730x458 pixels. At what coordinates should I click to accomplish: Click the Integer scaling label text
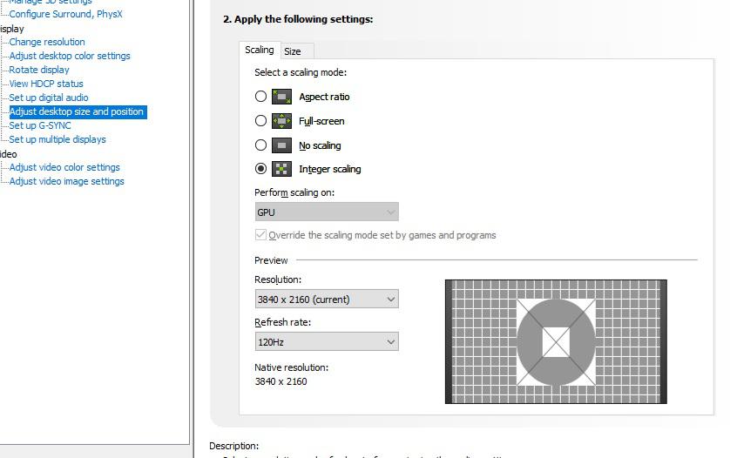[329, 169]
